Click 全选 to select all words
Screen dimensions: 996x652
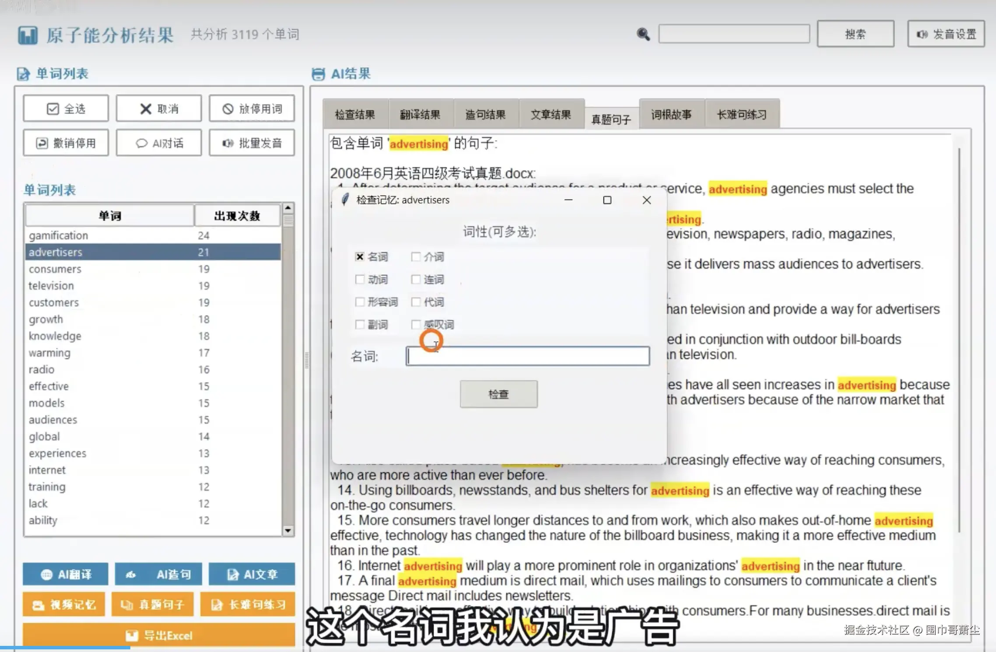(66, 109)
